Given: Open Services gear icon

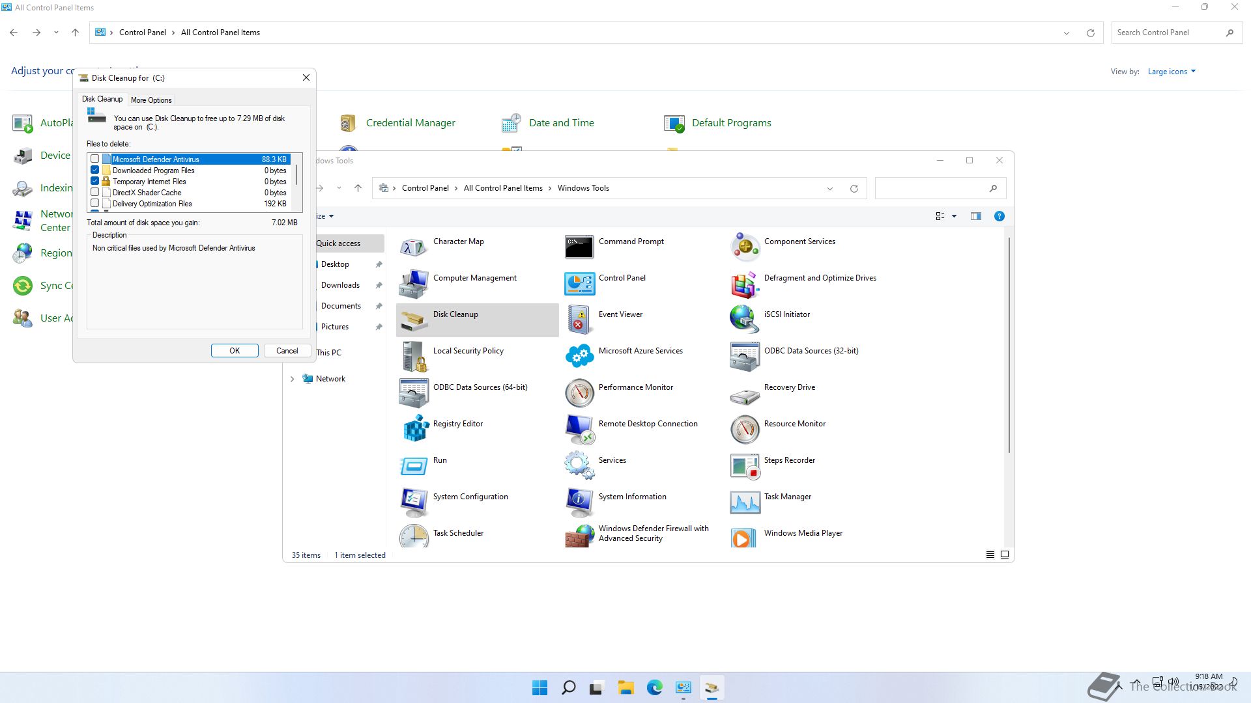Looking at the screenshot, I should [579, 466].
